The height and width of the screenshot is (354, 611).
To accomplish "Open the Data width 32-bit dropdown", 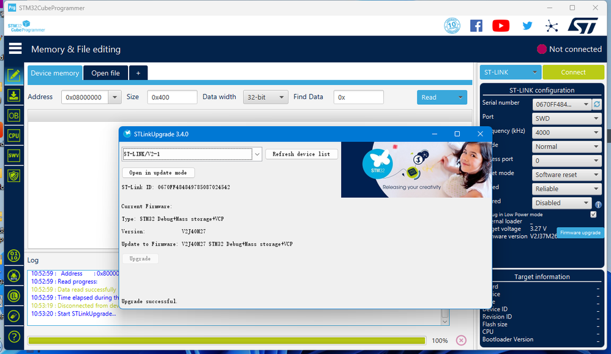I will click(265, 97).
